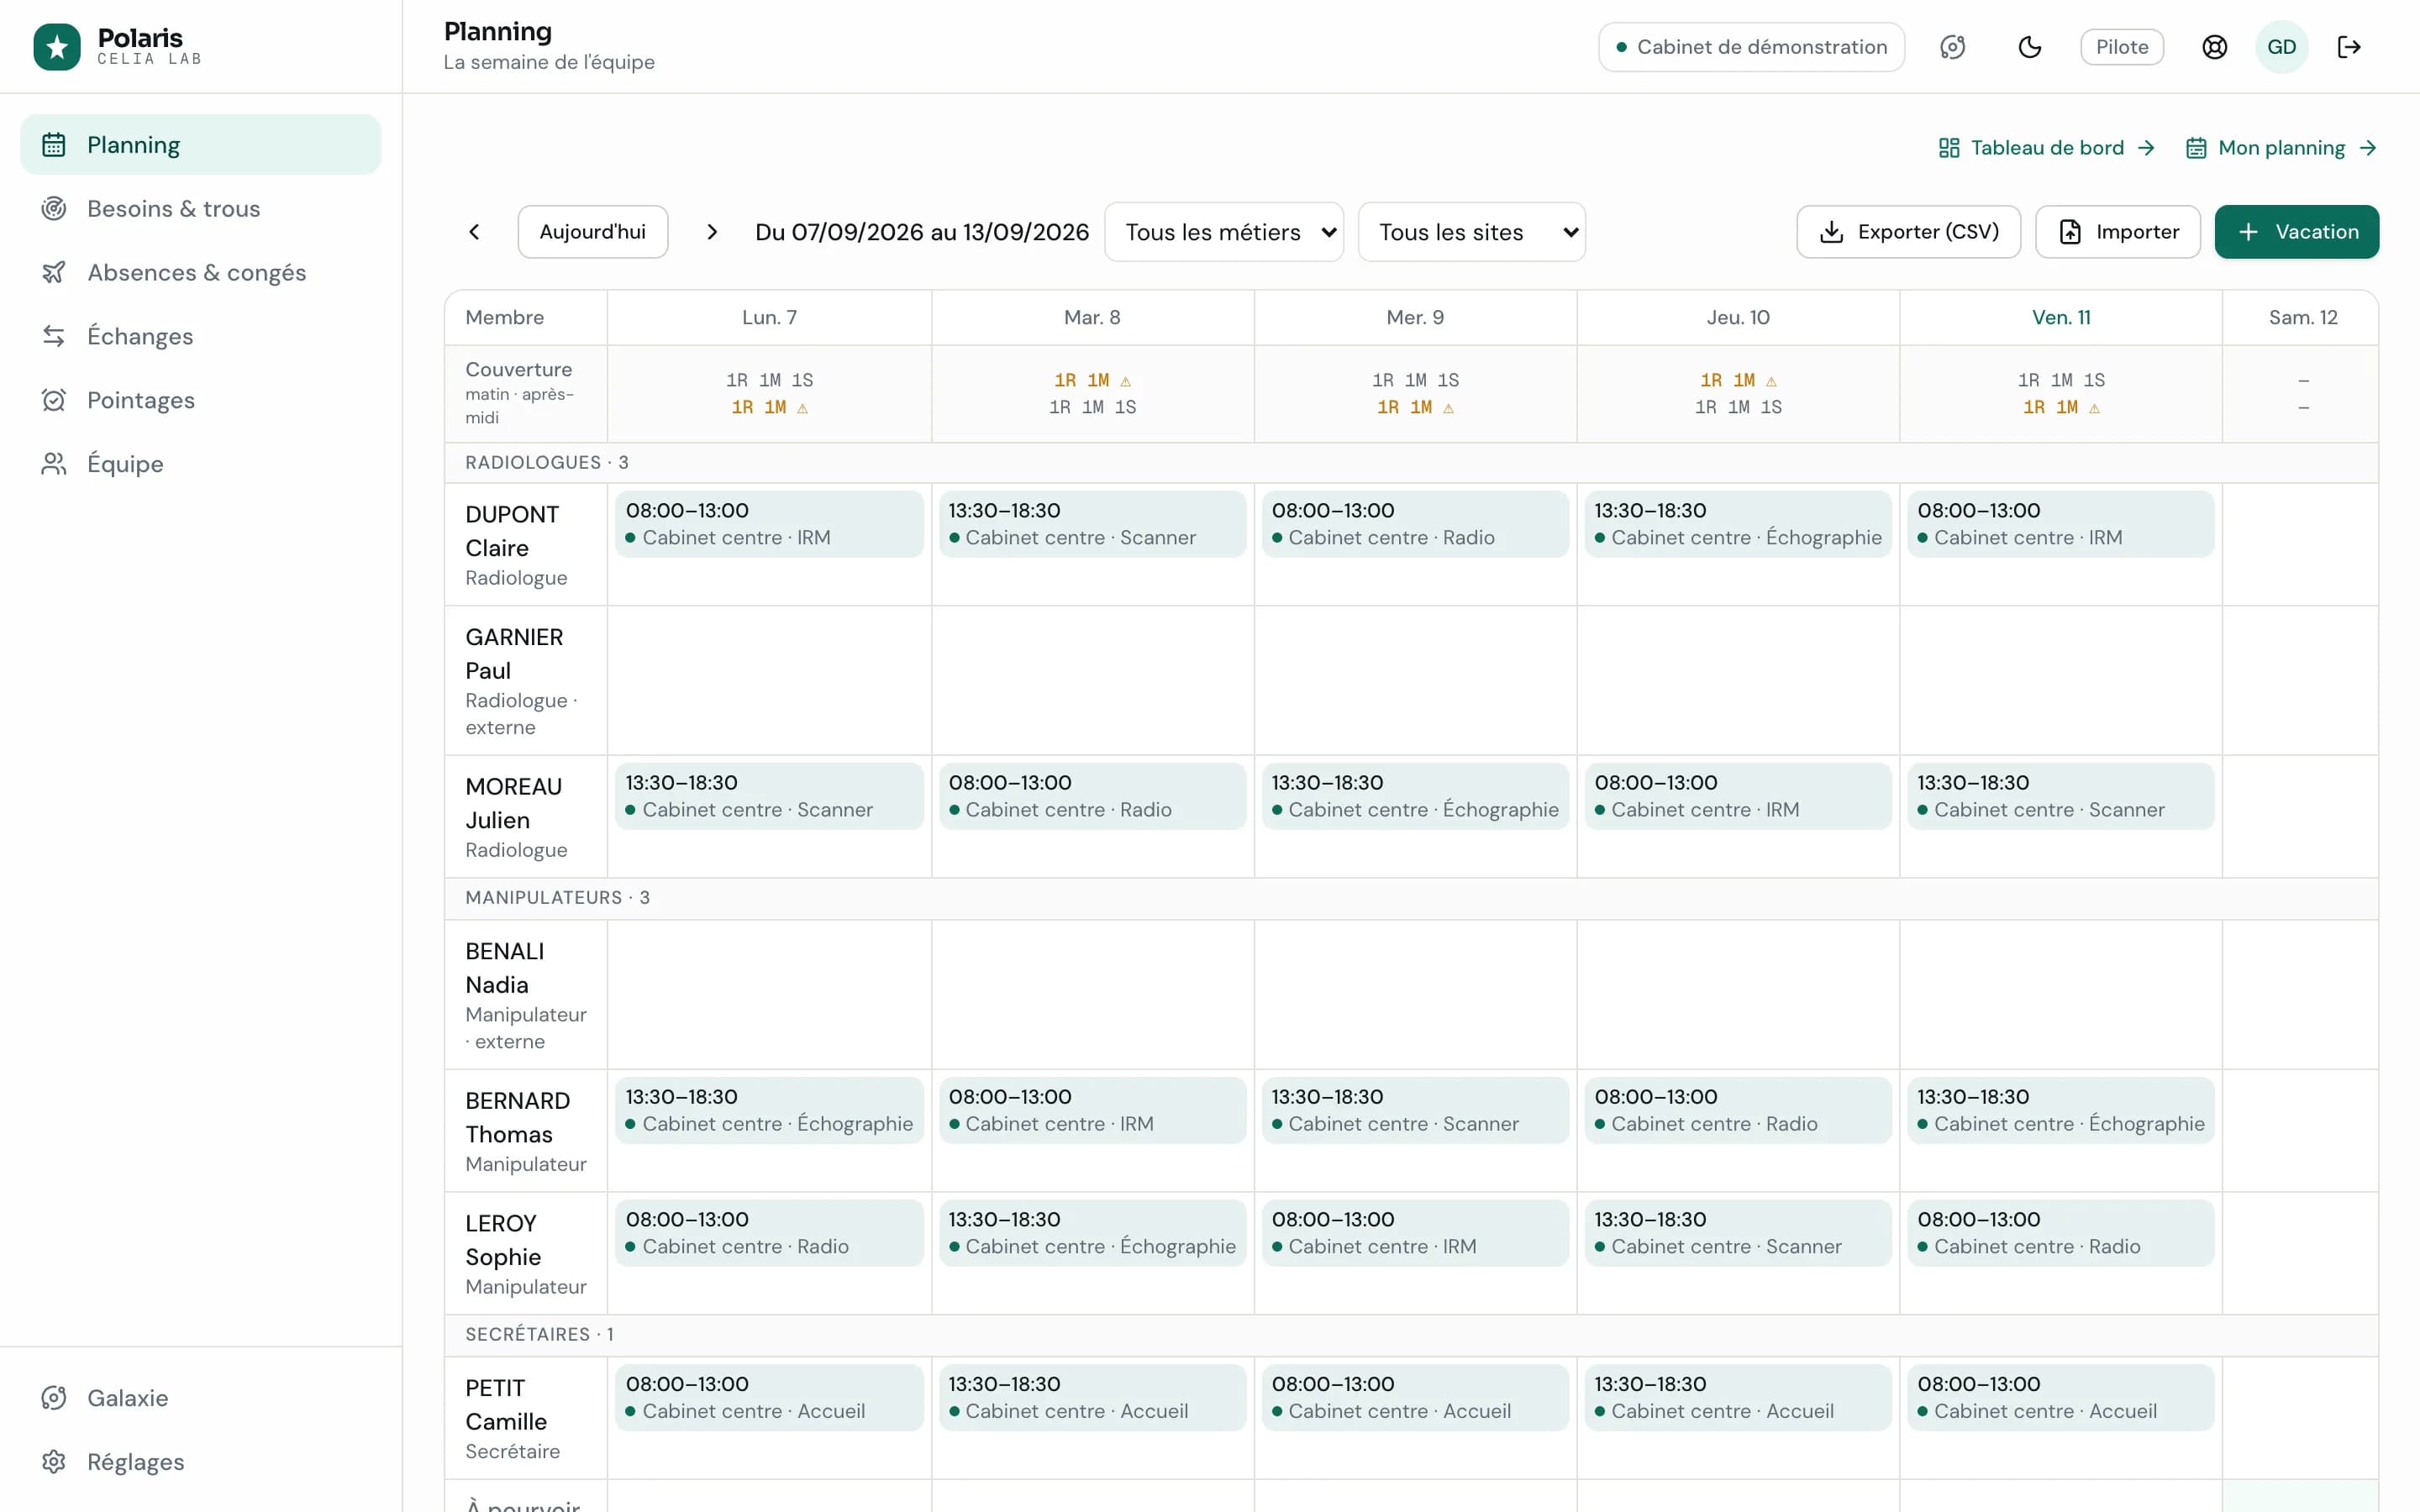Click BENALI Nadia member name

505,968
